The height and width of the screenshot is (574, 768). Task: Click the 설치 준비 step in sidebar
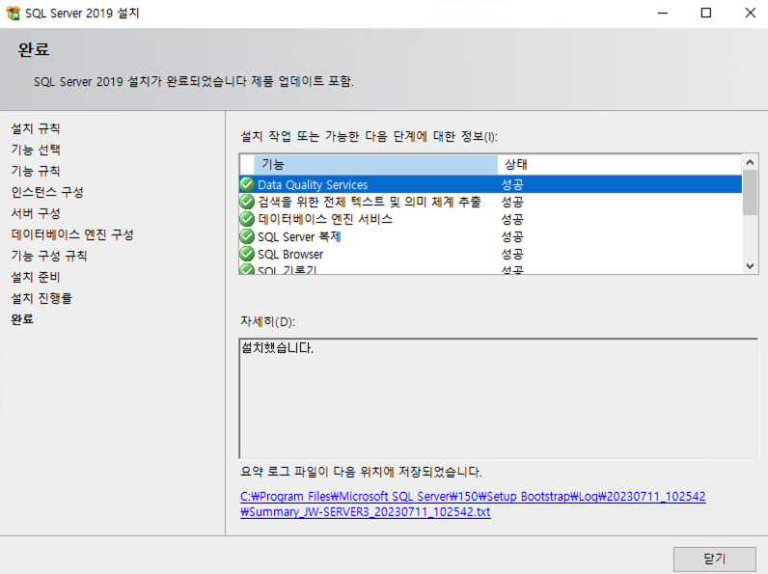tap(36, 277)
